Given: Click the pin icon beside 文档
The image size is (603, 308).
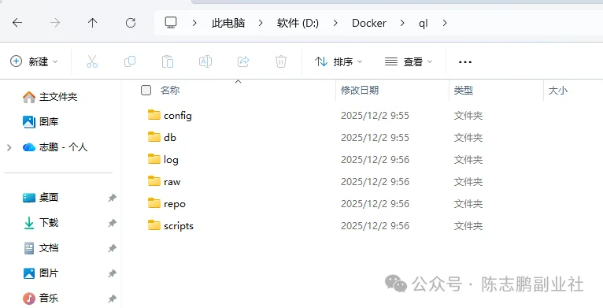Looking at the screenshot, I should click(112, 248).
